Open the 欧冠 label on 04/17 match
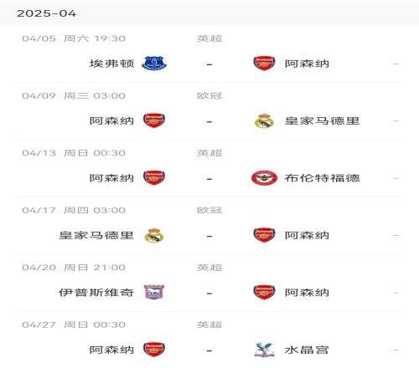The image size is (419, 368). (x=209, y=210)
